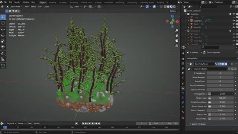Image resolution: width=238 pixels, height=134 pixels.
Task: Jump to the timeline start frame
Action: 83,124
